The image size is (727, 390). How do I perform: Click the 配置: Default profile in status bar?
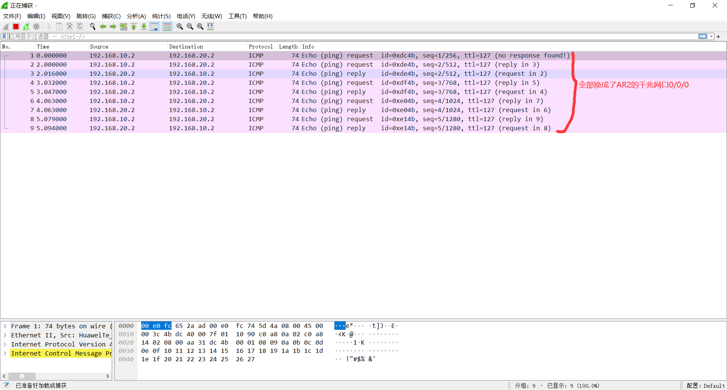[705, 385]
